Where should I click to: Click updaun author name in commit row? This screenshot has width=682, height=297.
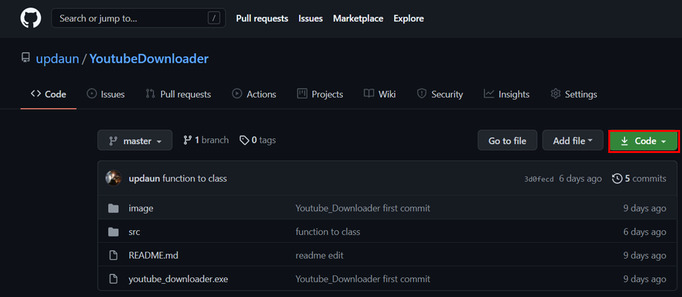click(x=144, y=179)
